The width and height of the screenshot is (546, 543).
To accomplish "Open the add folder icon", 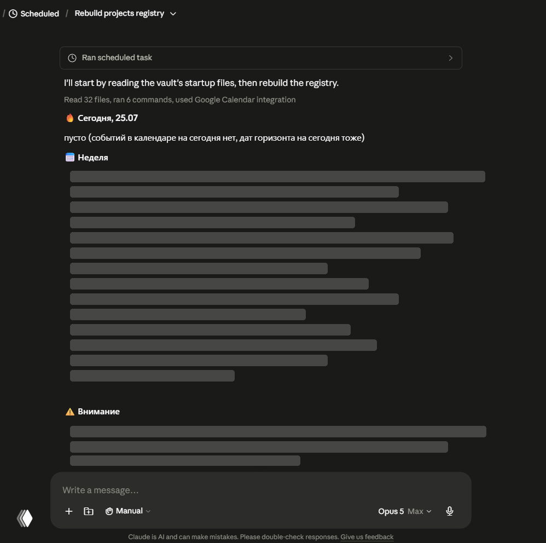I will tap(89, 511).
